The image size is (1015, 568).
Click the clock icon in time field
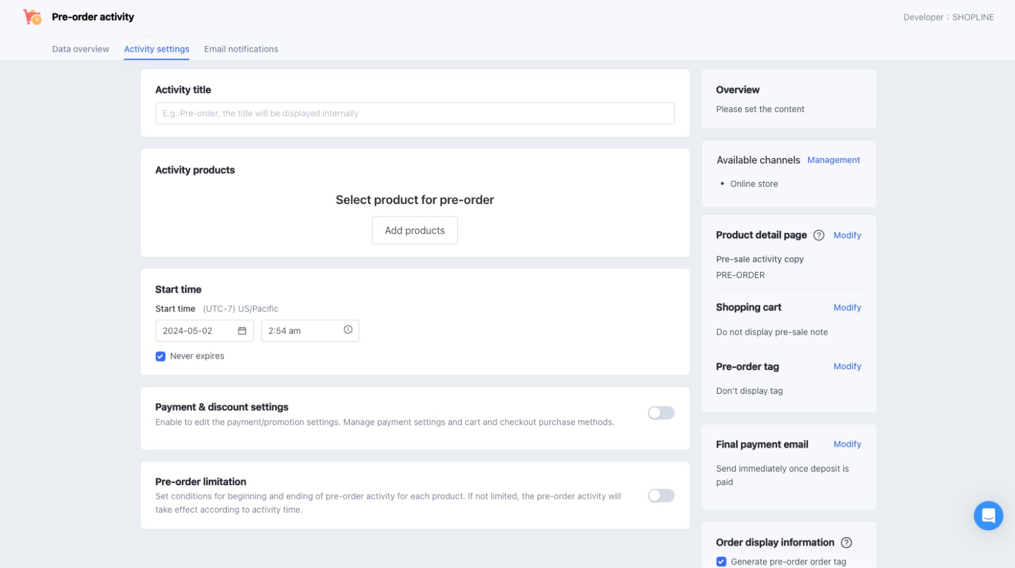click(348, 330)
